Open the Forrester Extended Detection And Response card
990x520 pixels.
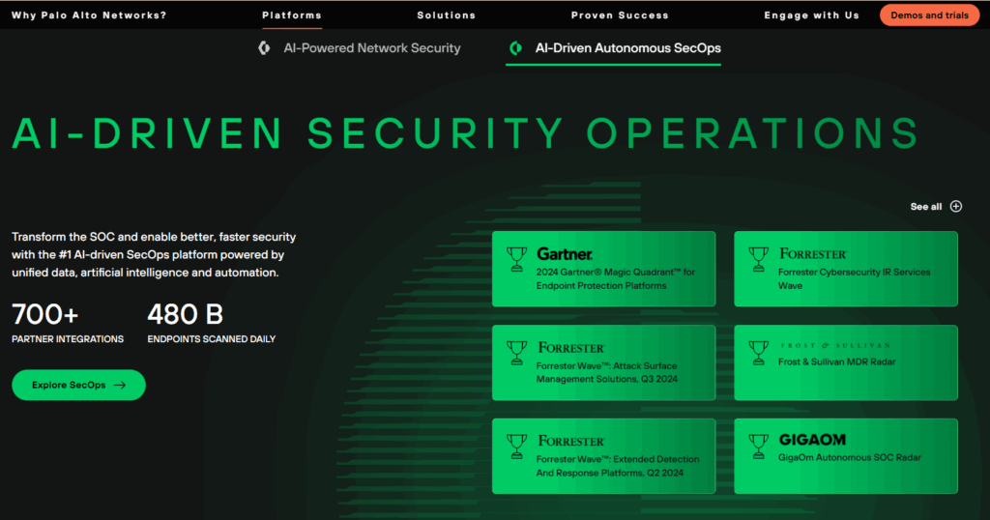click(603, 456)
